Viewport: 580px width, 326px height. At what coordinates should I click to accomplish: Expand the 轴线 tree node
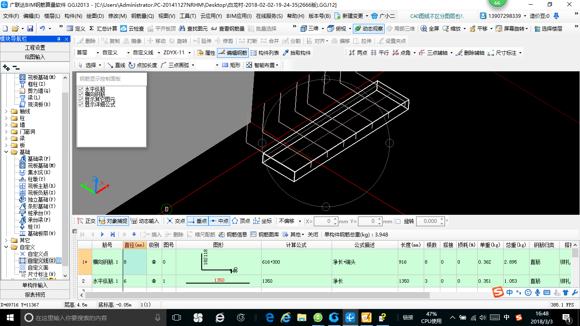click(x=6, y=111)
